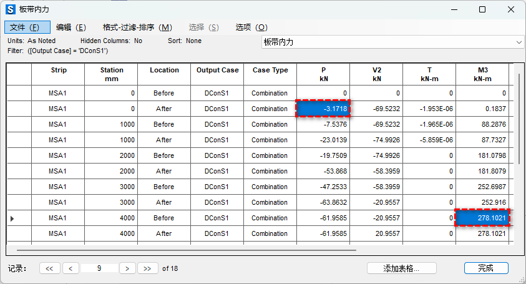526x284 pixels.
Task: Click the horizontal scrollbar of the table
Action: coord(187,250)
